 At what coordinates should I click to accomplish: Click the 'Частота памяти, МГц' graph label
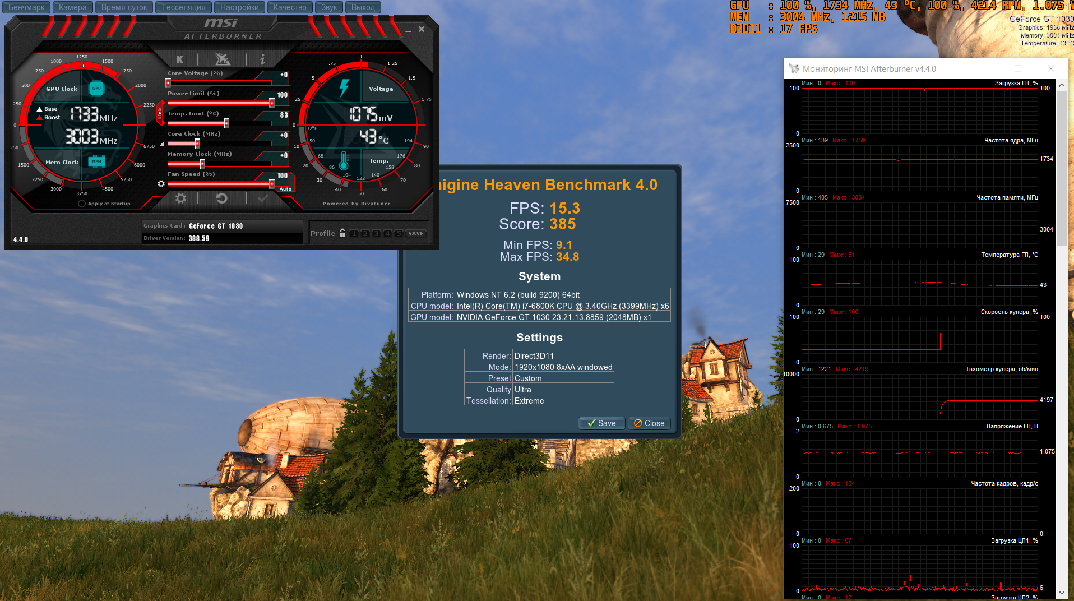pyautogui.click(x=1007, y=197)
